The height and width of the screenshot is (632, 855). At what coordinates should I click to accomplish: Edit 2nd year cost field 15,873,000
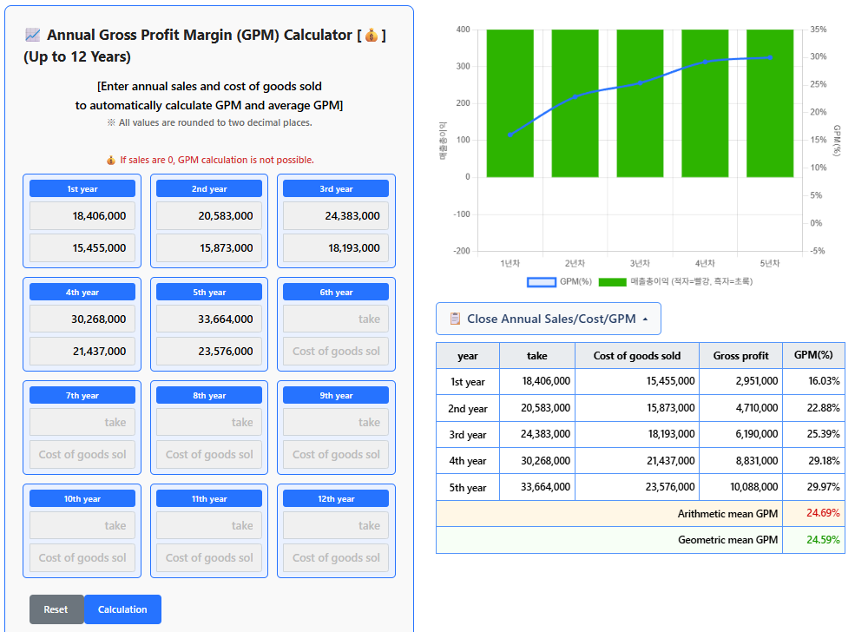point(209,248)
